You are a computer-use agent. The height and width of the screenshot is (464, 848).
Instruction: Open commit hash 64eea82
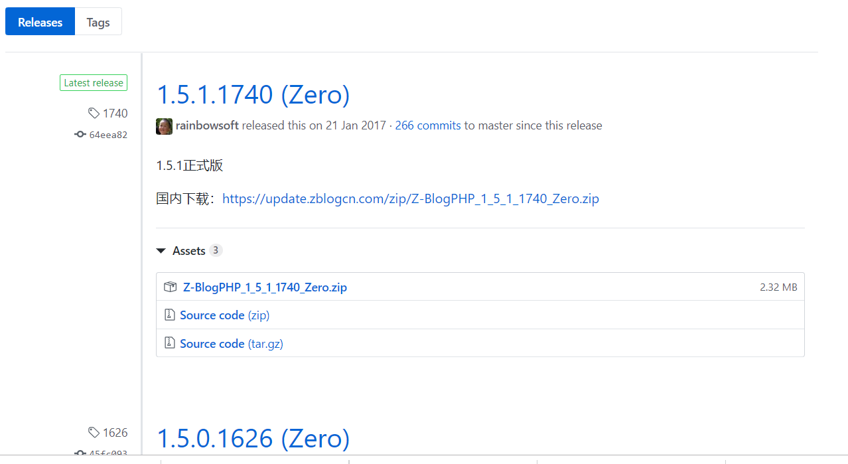[x=108, y=135]
